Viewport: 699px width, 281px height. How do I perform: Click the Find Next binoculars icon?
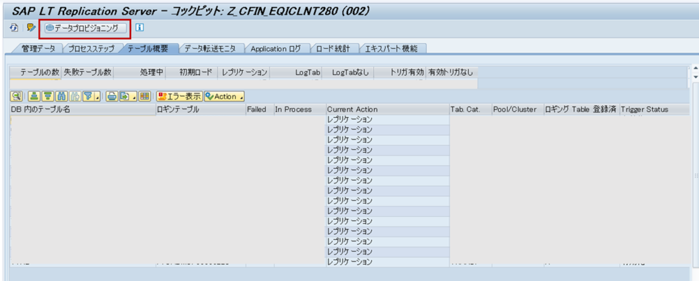coord(75,96)
